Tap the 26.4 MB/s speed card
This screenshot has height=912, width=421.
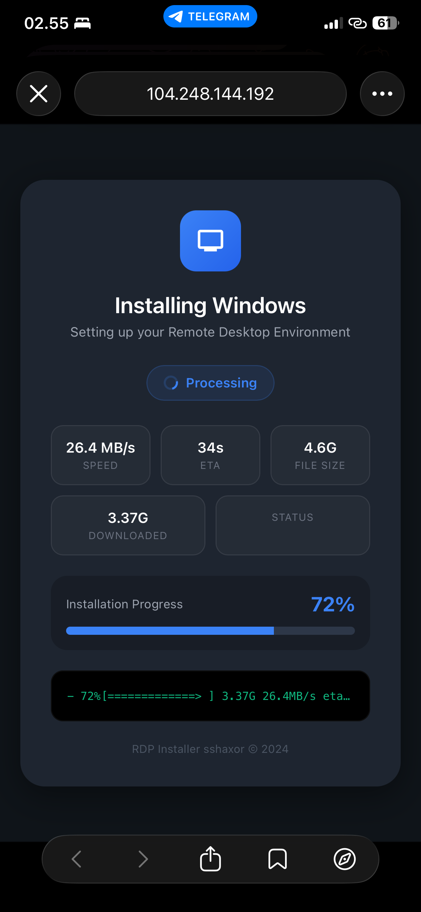100,455
